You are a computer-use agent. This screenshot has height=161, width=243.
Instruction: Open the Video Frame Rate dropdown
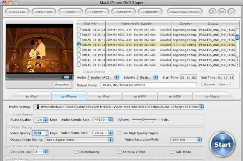click(x=103, y=133)
